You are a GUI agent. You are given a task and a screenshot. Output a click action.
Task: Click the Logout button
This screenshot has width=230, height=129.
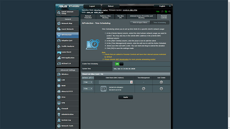(92, 6)
